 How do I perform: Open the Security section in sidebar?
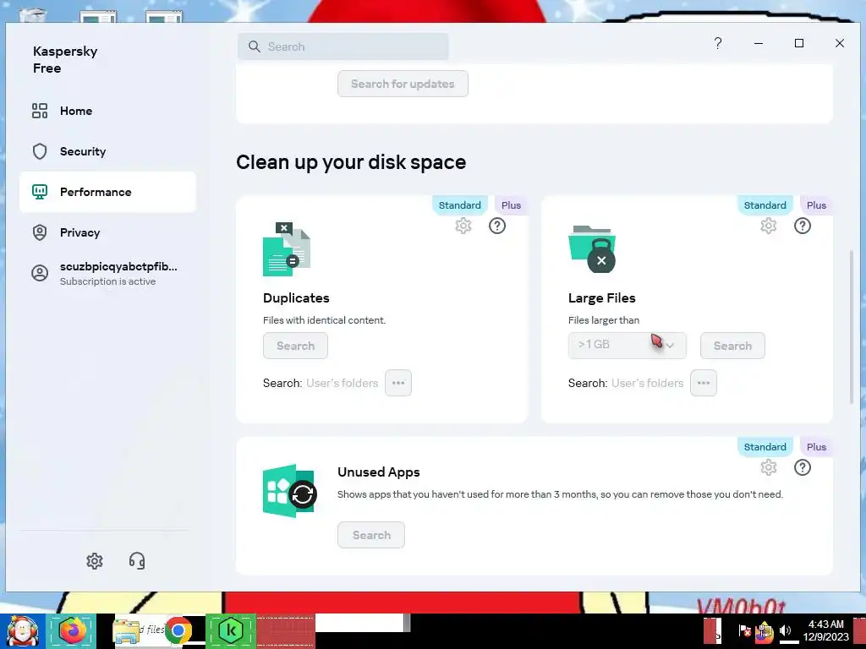click(x=107, y=151)
